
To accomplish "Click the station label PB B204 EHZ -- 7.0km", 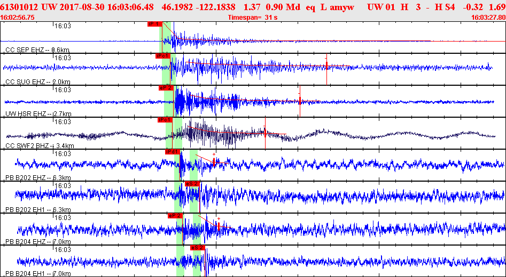I will [x=38, y=241].
